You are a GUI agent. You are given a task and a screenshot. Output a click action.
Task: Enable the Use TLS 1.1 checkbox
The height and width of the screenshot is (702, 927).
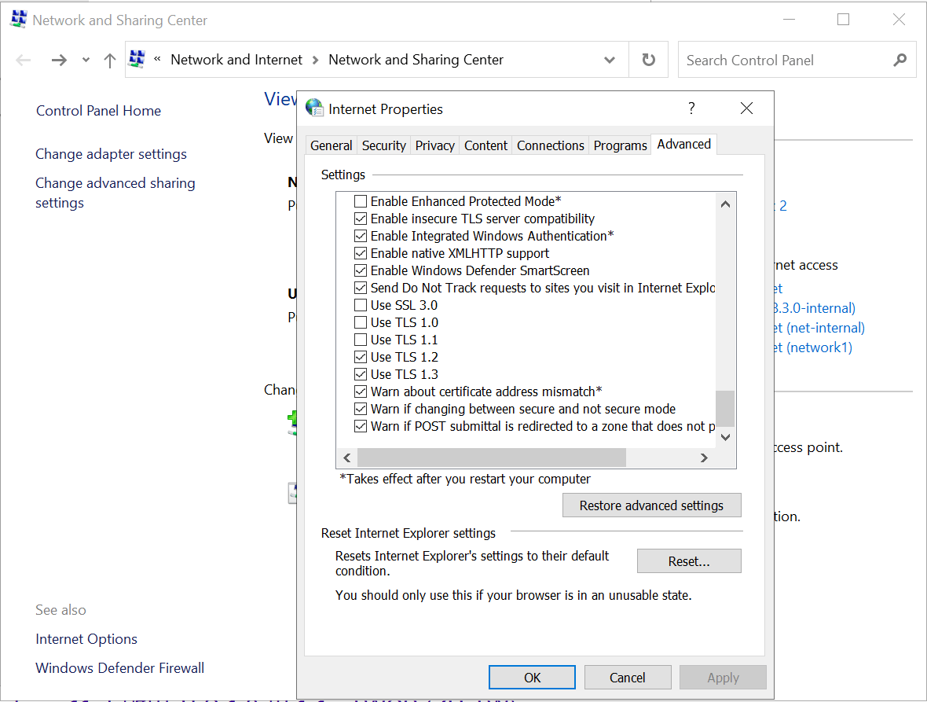361,340
